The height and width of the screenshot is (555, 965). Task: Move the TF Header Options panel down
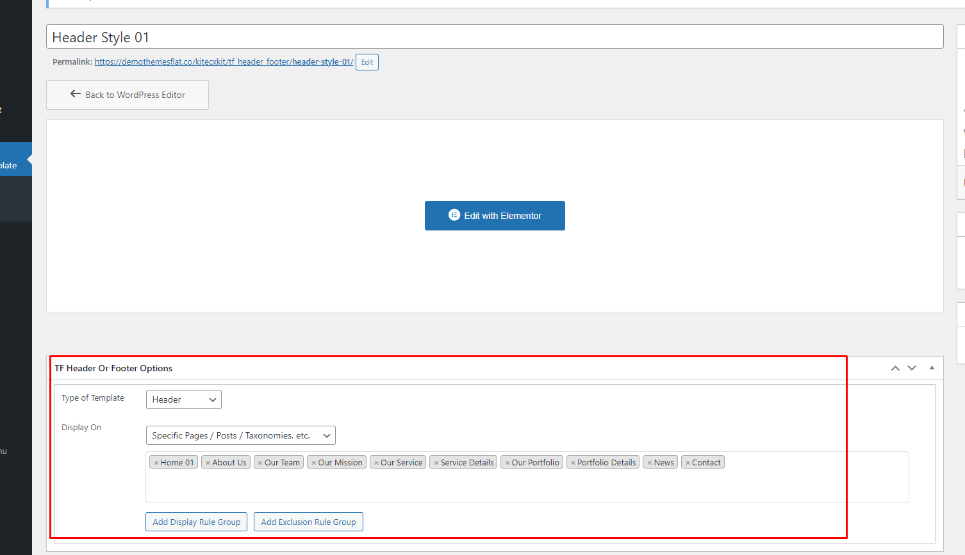(912, 368)
